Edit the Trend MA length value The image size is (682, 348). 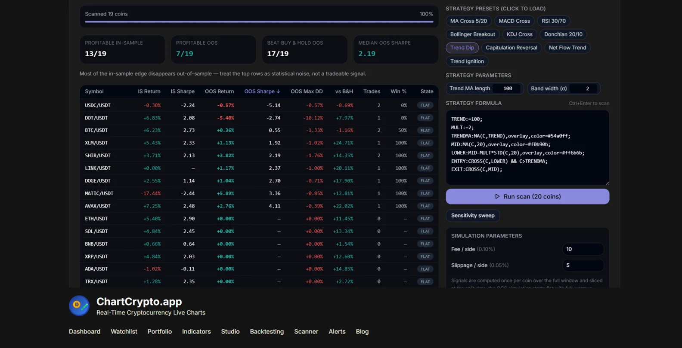(x=508, y=89)
